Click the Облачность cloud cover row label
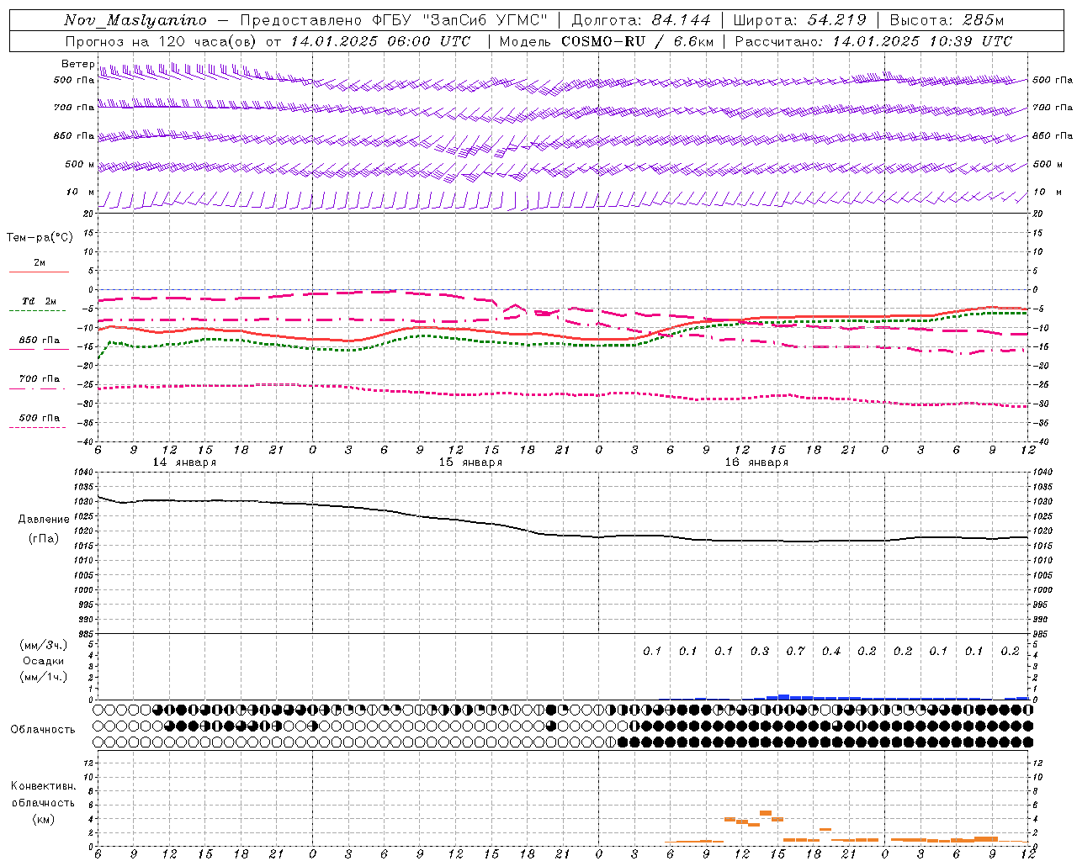The image size is (1077, 861). tap(43, 730)
